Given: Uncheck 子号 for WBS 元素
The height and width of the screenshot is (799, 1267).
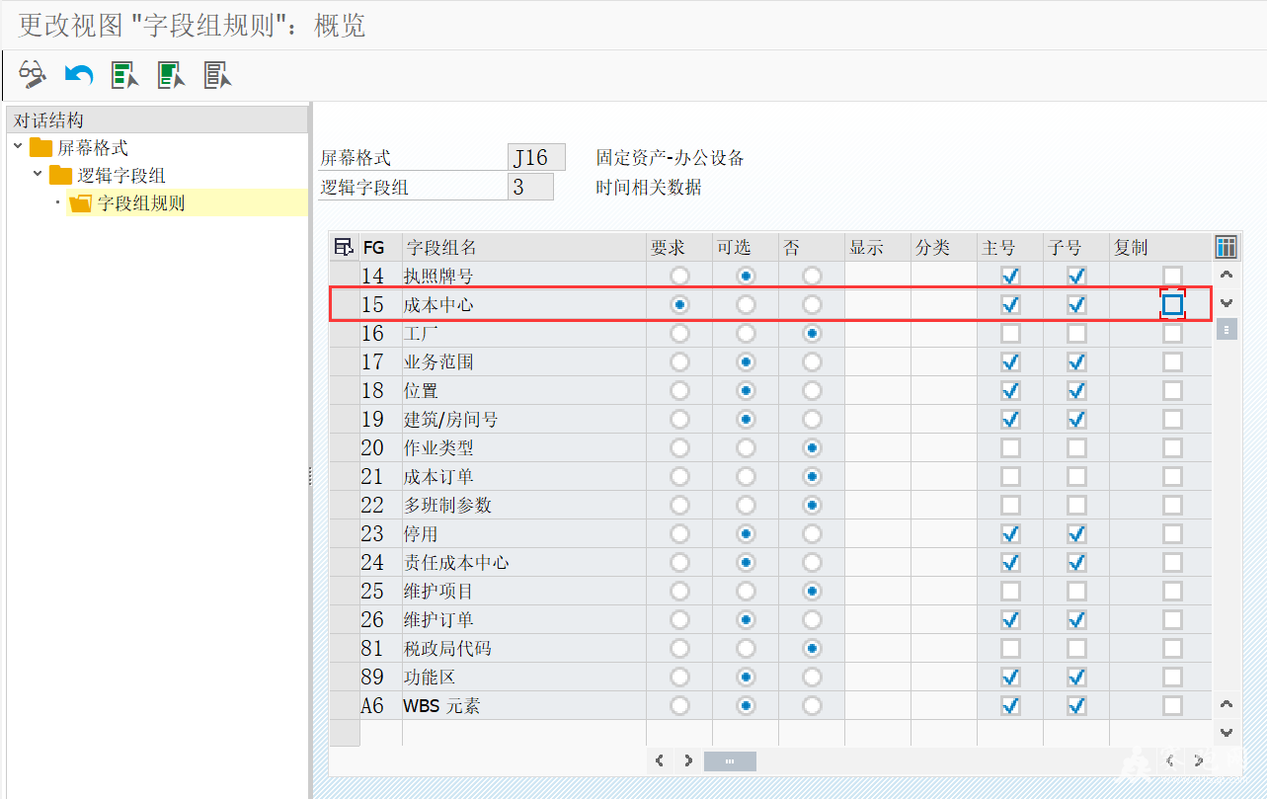Looking at the screenshot, I should pyautogui.click(x=1076, y=705).
